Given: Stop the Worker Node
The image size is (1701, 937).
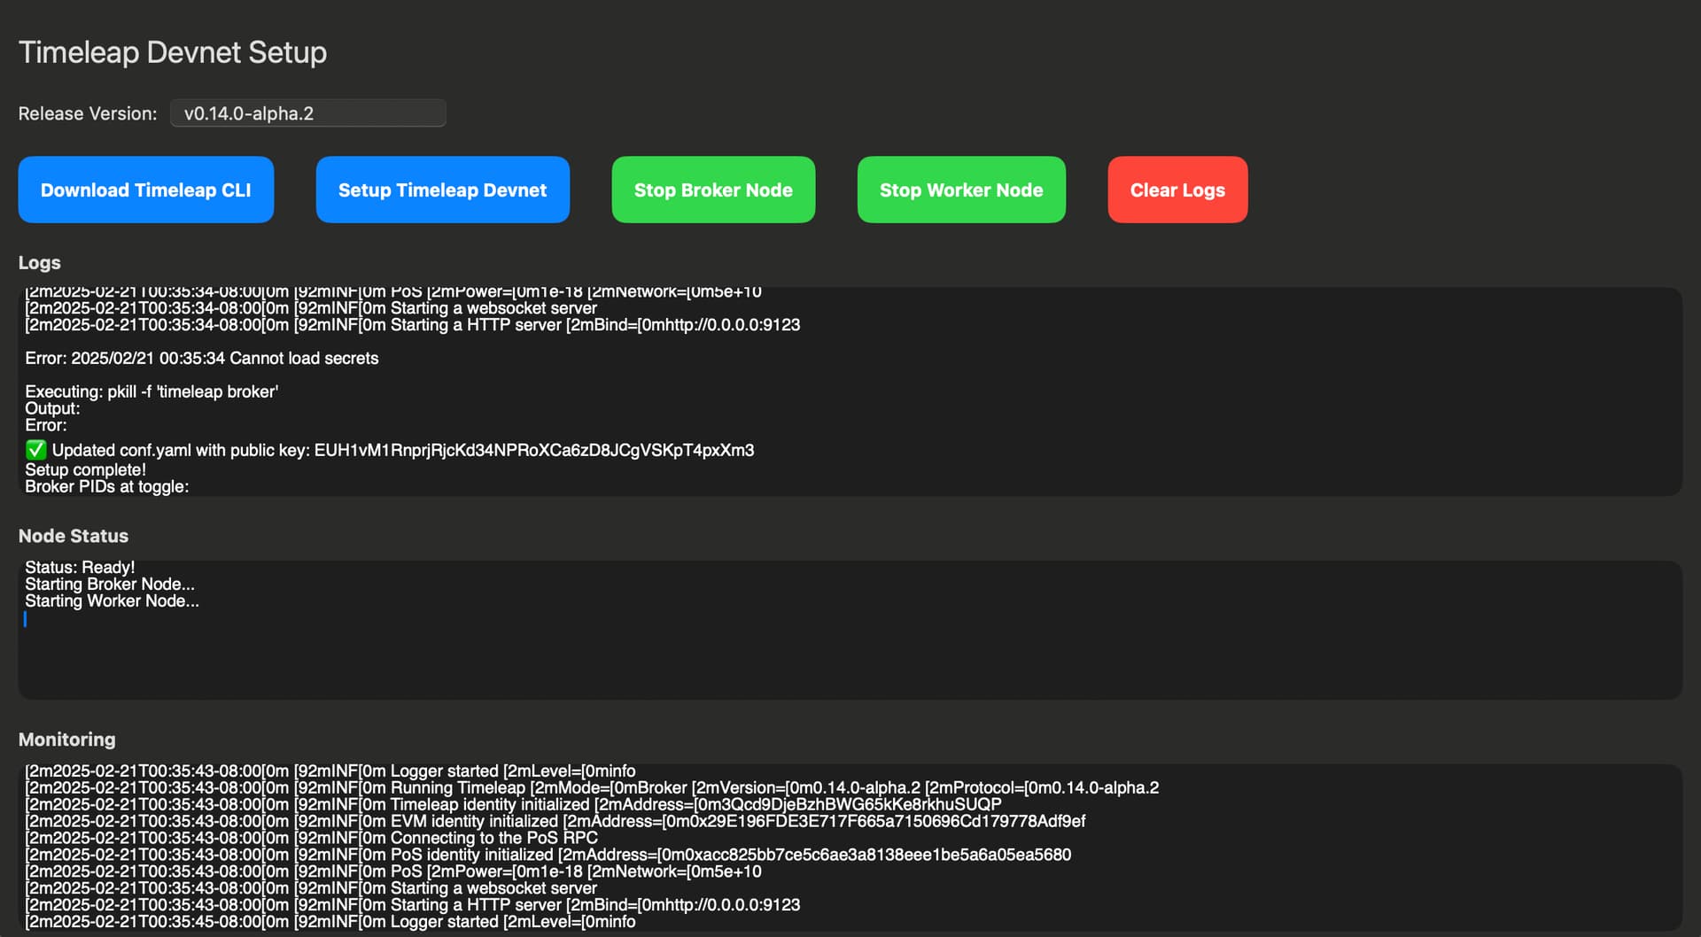Looking at the screenshot, I should [961, 190].
